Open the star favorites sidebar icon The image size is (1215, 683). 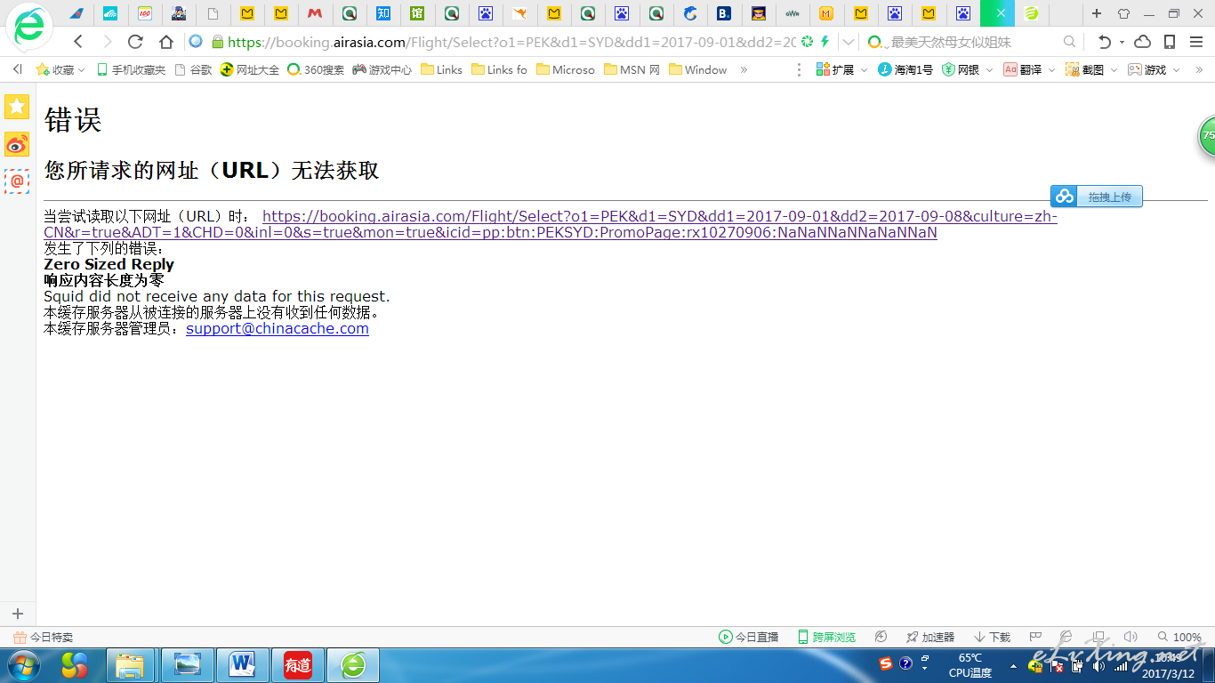(17, 107)
